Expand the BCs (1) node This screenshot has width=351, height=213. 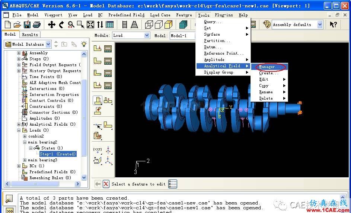click(x=19, y=166)
